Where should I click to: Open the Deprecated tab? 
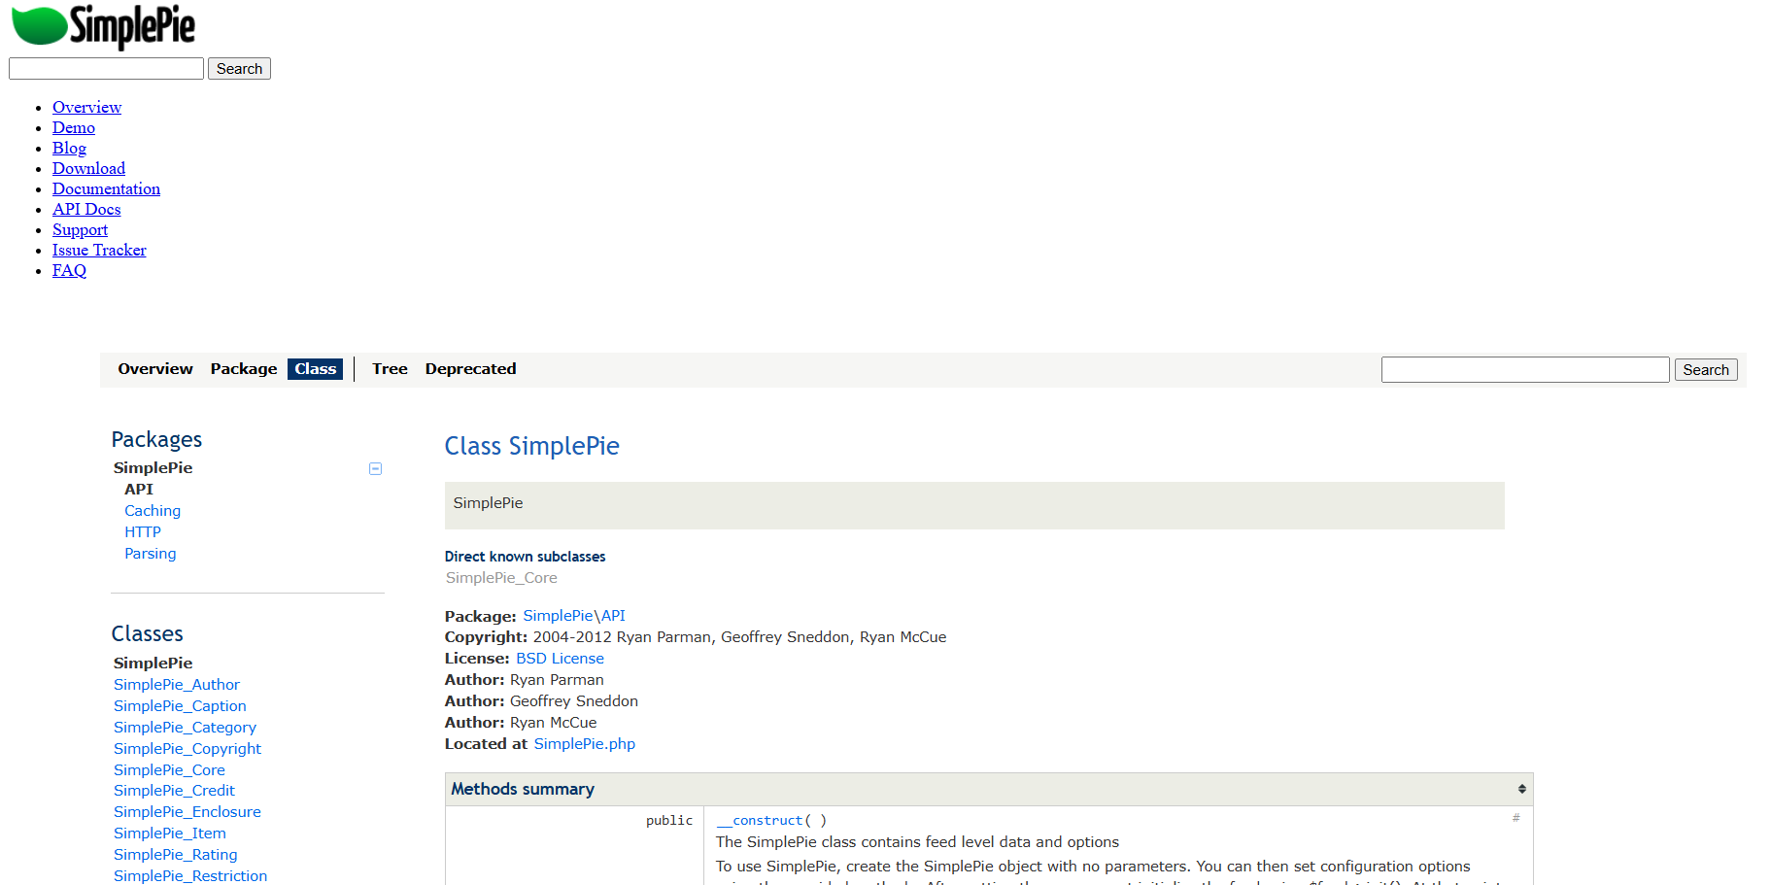coord(470,369)
